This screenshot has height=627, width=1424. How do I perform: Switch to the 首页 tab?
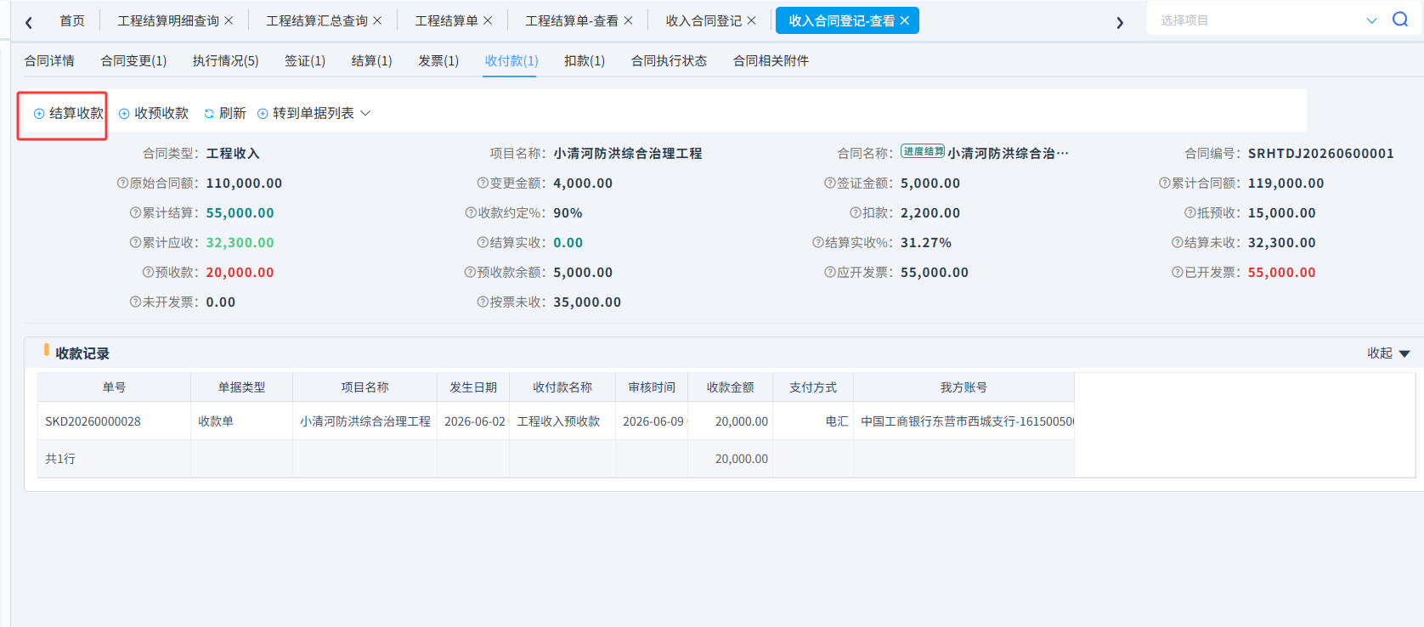coord(72,20)
